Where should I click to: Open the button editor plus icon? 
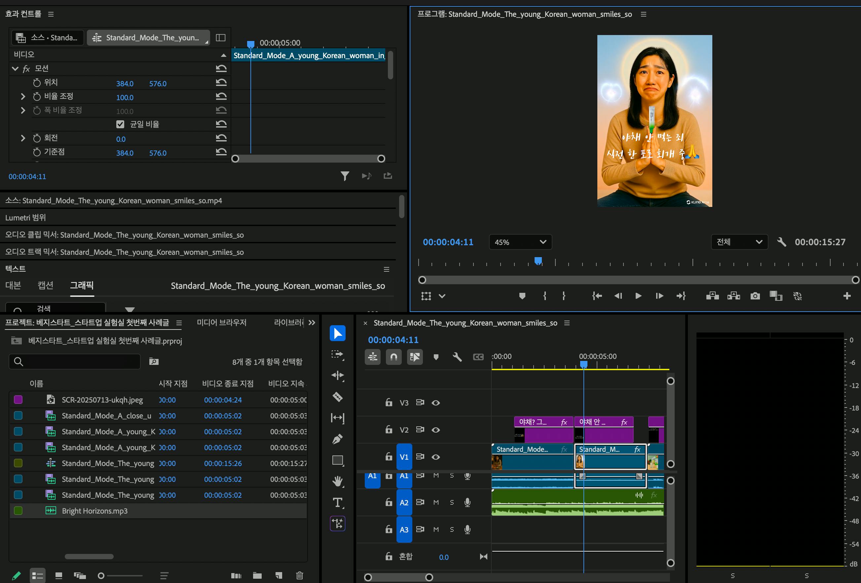point(847,296)
